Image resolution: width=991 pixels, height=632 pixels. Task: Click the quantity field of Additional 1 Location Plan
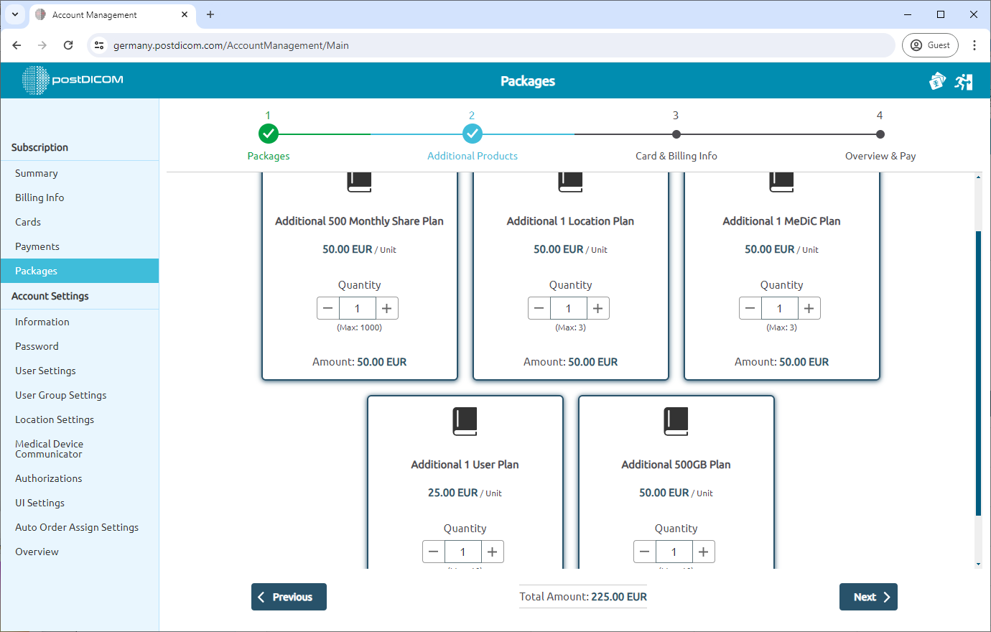[568, 308]
